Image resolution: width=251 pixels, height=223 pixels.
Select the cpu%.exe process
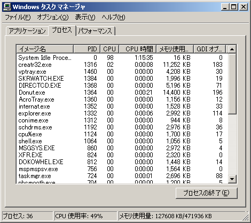(x=122, y=134)
